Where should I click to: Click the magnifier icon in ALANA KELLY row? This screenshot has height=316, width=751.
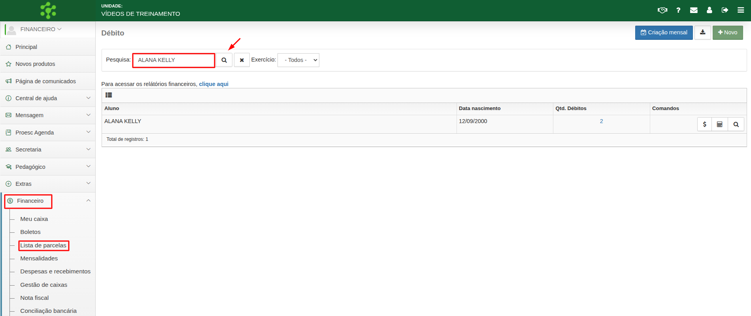[736, 124]
